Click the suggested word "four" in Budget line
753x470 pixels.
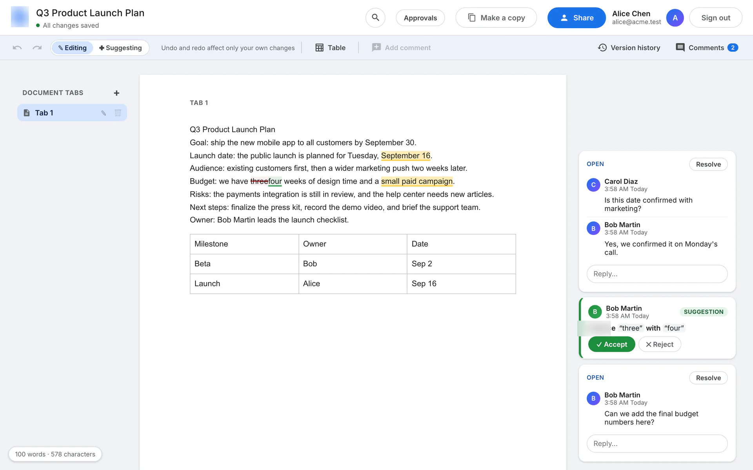tap(275, 181)
